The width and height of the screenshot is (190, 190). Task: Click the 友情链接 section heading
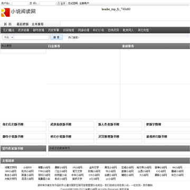click(x=8, y=161)
